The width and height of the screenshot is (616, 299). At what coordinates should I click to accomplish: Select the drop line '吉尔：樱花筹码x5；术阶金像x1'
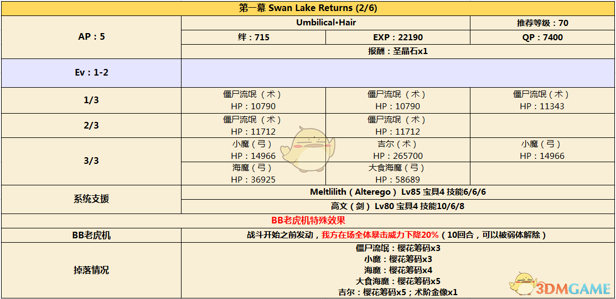point(398,292)
